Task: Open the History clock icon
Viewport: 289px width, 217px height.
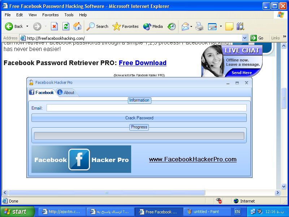Action: 172,26
